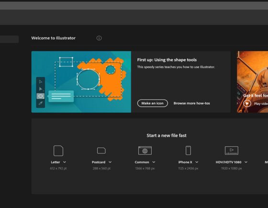
Task: Click the First up: Using the shape tools heading
Action: pyautogui.click(x=167, y=60)
